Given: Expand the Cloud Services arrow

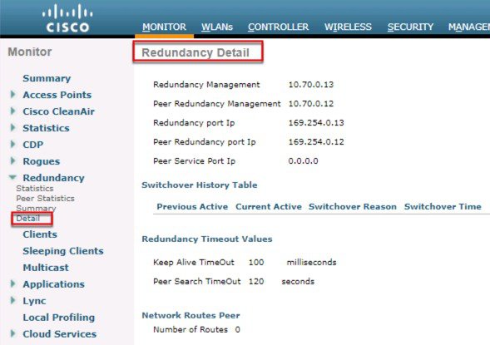Looking at the screenshot, I should point(12,333).
